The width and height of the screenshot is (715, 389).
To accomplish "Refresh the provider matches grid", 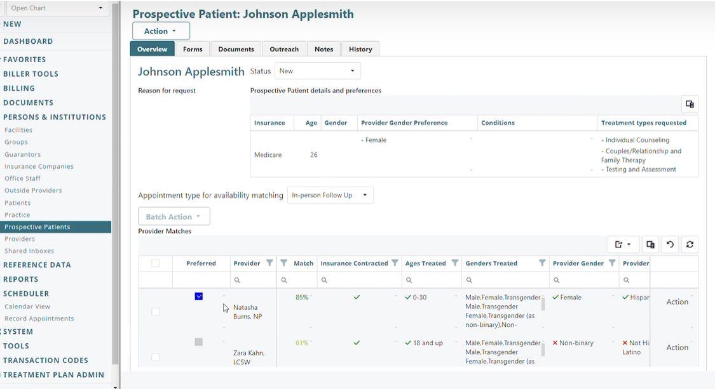I will (690, 244).
